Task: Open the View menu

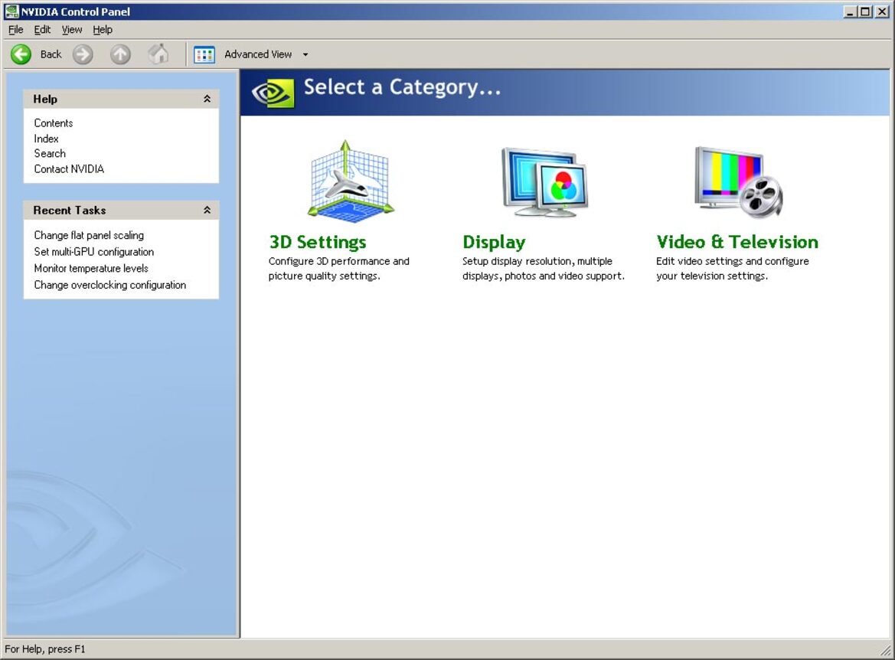Action: click(72, 30)
